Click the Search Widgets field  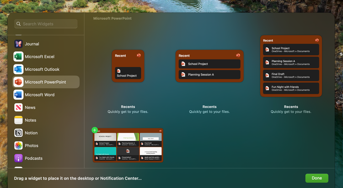46,24
